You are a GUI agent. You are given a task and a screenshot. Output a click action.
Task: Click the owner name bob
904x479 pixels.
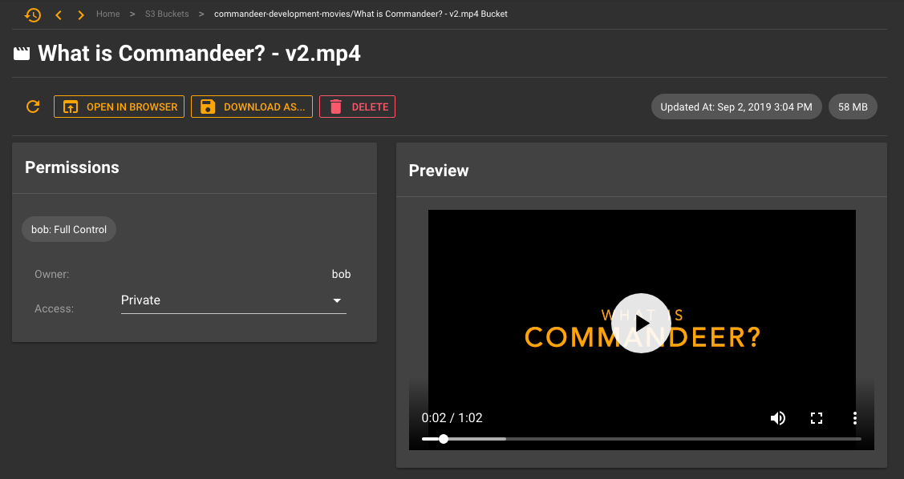342,274
